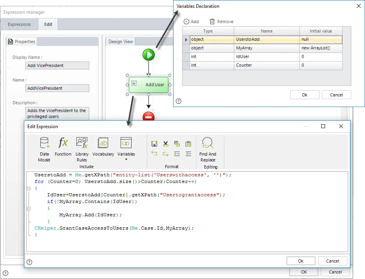Open Find And Replace tool
365x279 pixels.
(x=208, y=150)
